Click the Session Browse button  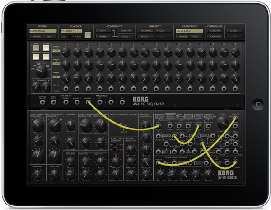point(35,37)
